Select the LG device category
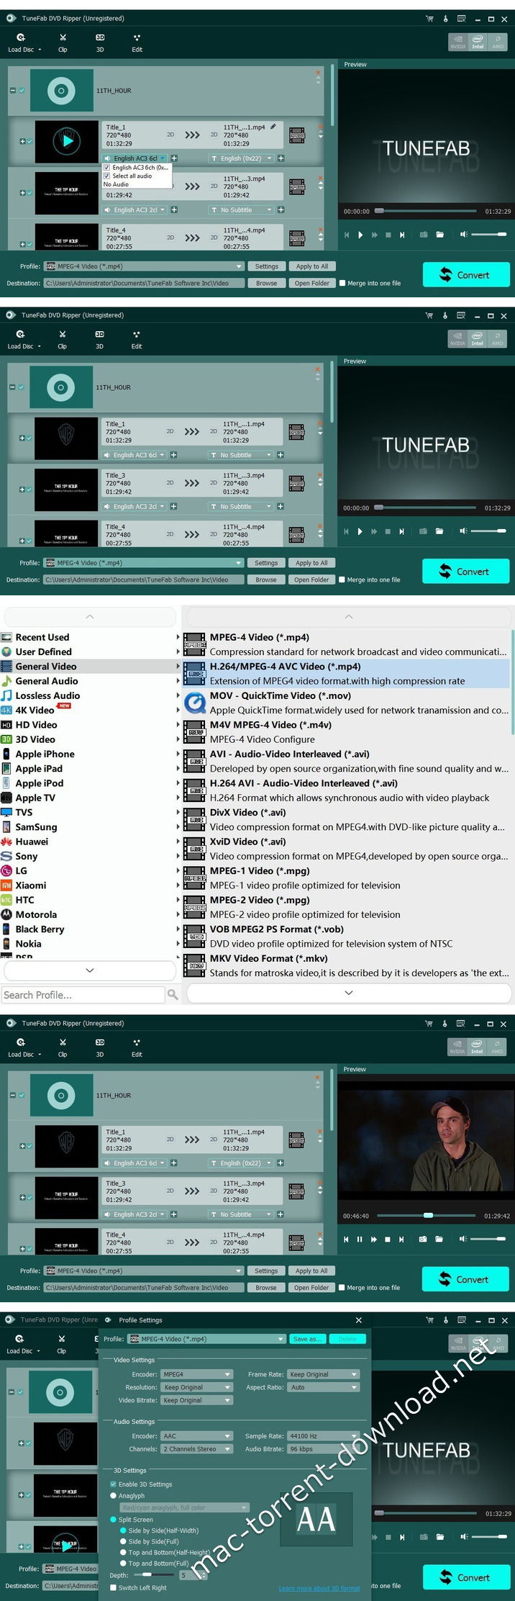Viewport: 515px width, 1601px height. pos(21,870)
